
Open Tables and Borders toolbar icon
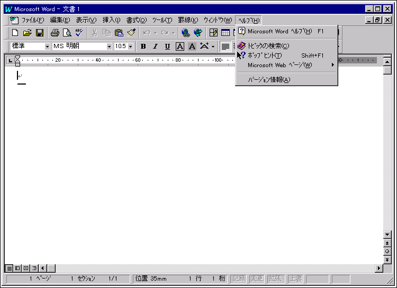click(x=213, y=33)
